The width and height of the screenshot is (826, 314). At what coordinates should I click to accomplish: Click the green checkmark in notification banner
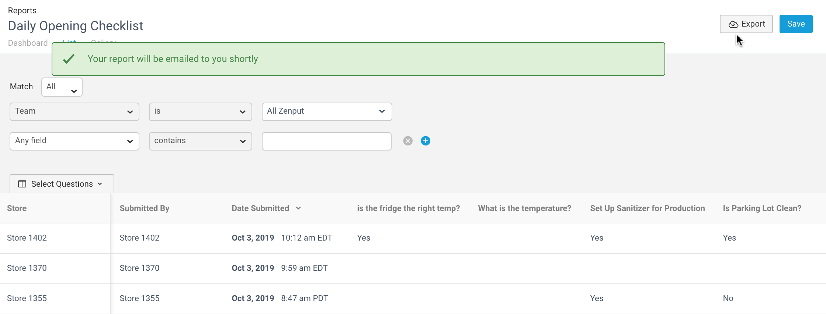[69, 59]
